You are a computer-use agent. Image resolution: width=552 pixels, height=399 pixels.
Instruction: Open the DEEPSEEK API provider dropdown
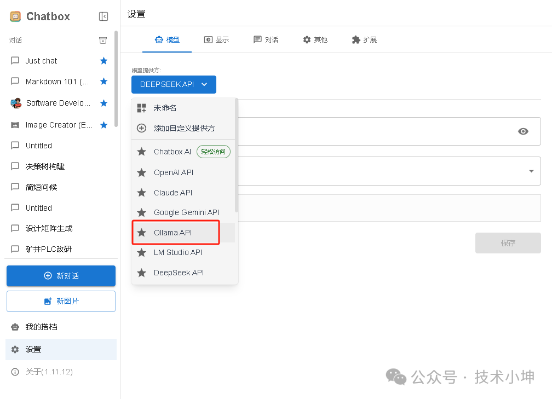[x=174, y=84]
